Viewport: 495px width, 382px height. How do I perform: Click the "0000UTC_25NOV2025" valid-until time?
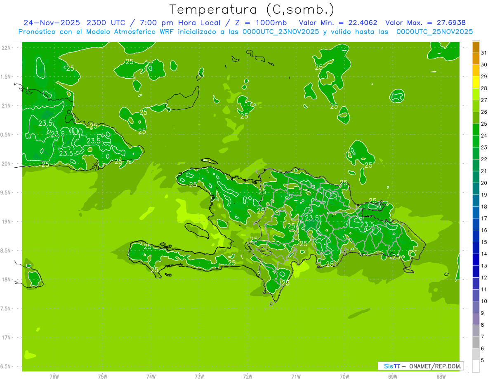(434, 32)
